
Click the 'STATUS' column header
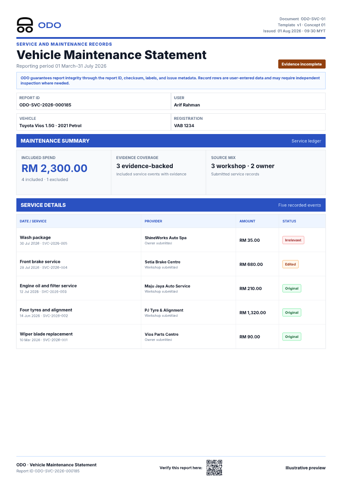tap(289, 221)
